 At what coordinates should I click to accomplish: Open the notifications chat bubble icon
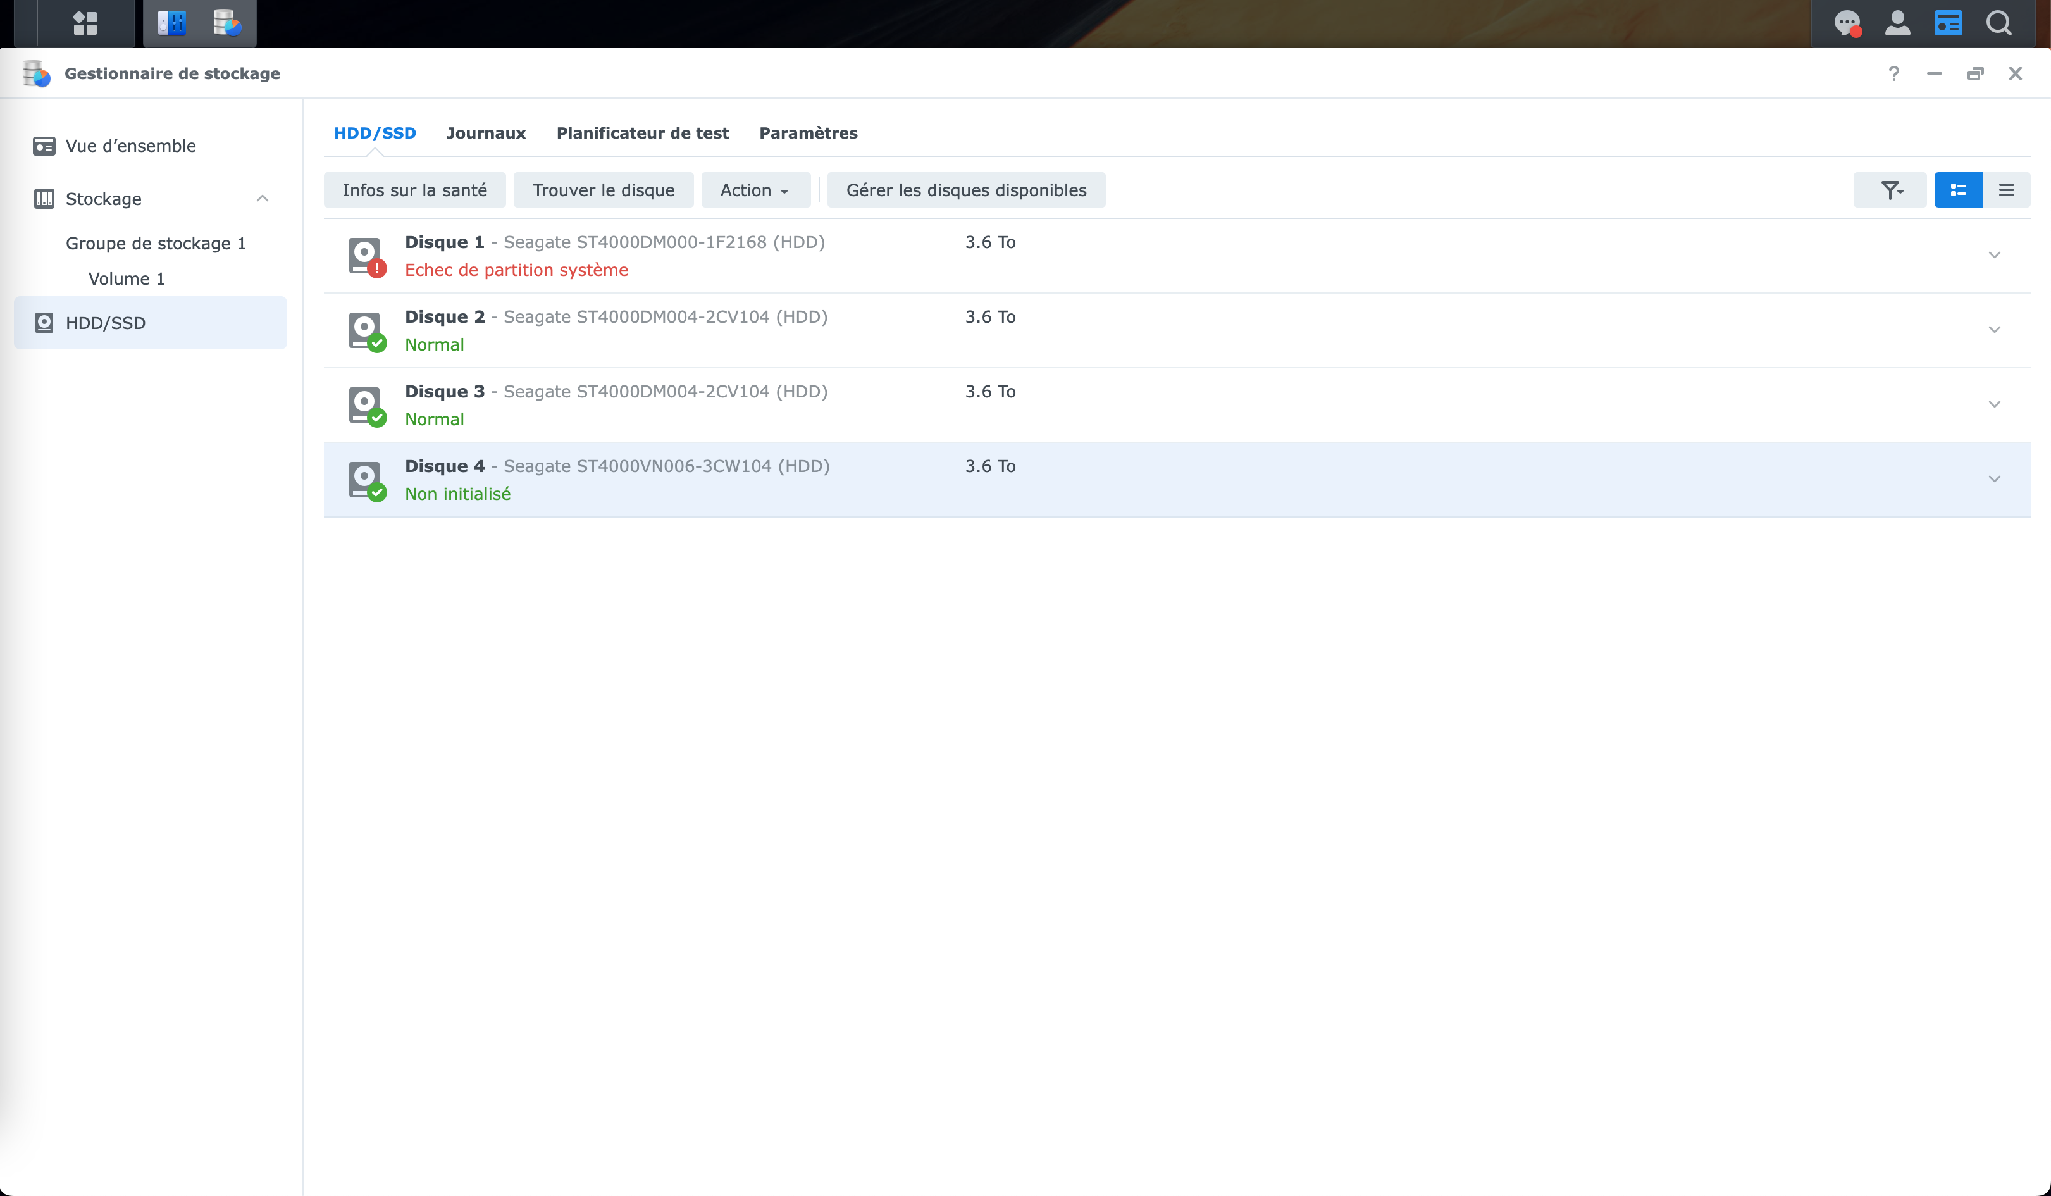coord(1847,23)
